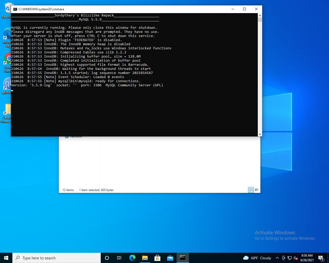
Task: Close the cmd.exe window
Action: pyautogui.click(x=256, y=9)
